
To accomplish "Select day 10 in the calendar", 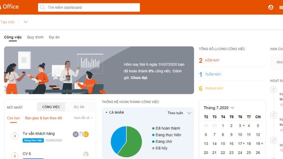I will click(240, 135).
